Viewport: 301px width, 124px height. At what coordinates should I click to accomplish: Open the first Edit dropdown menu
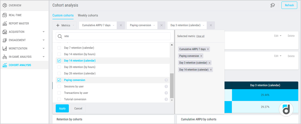(277, 36)
